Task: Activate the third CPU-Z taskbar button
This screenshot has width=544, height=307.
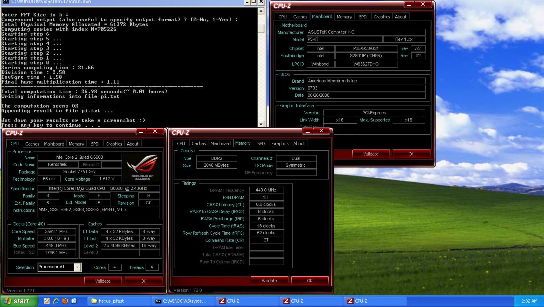Action: point(376,301)
